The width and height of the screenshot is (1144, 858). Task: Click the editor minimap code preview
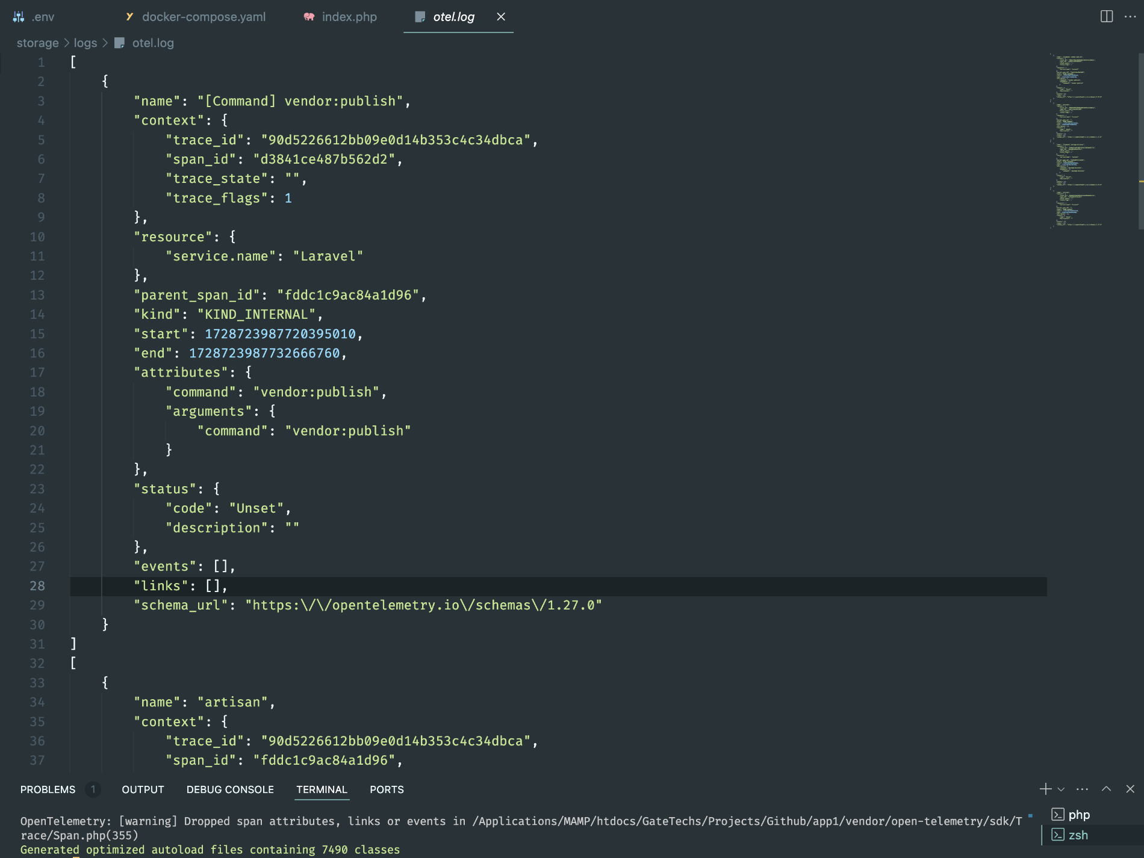pos(1078,141)
